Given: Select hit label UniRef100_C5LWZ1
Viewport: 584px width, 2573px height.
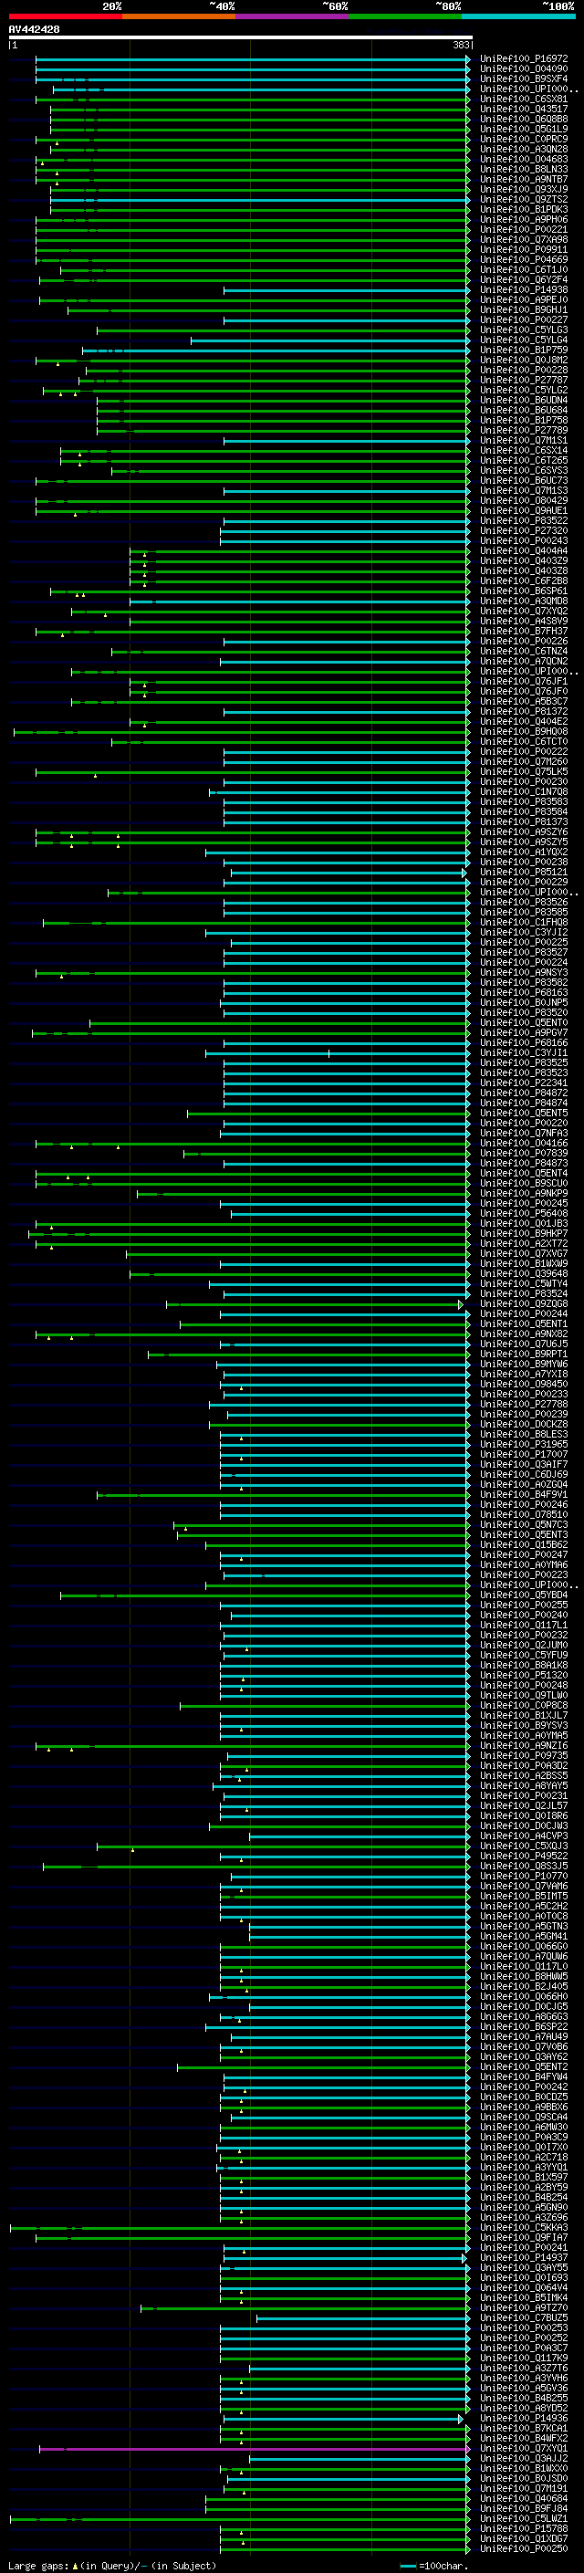Looking at the screenshot, I should point(523,2519).
